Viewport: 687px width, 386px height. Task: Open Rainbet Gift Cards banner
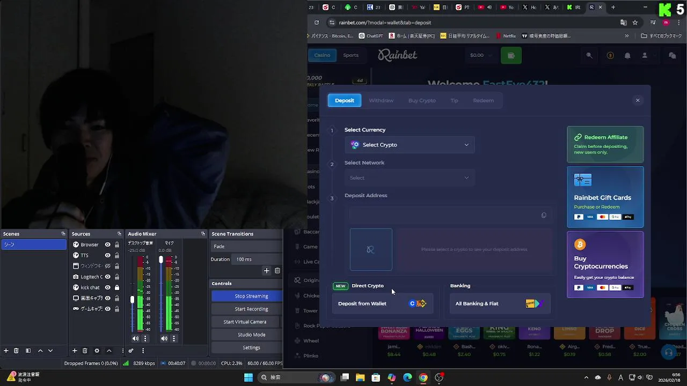click(x=605, y=197)
